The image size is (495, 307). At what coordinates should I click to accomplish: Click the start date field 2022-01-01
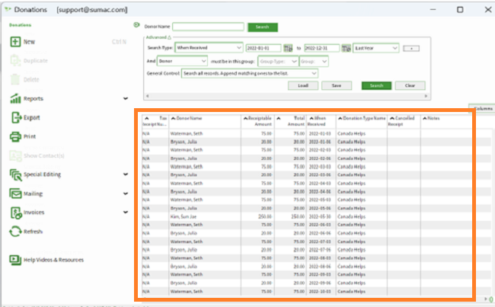pos(263,48)
